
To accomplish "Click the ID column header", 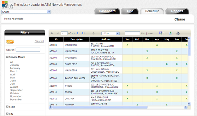I will pos(56,39).
